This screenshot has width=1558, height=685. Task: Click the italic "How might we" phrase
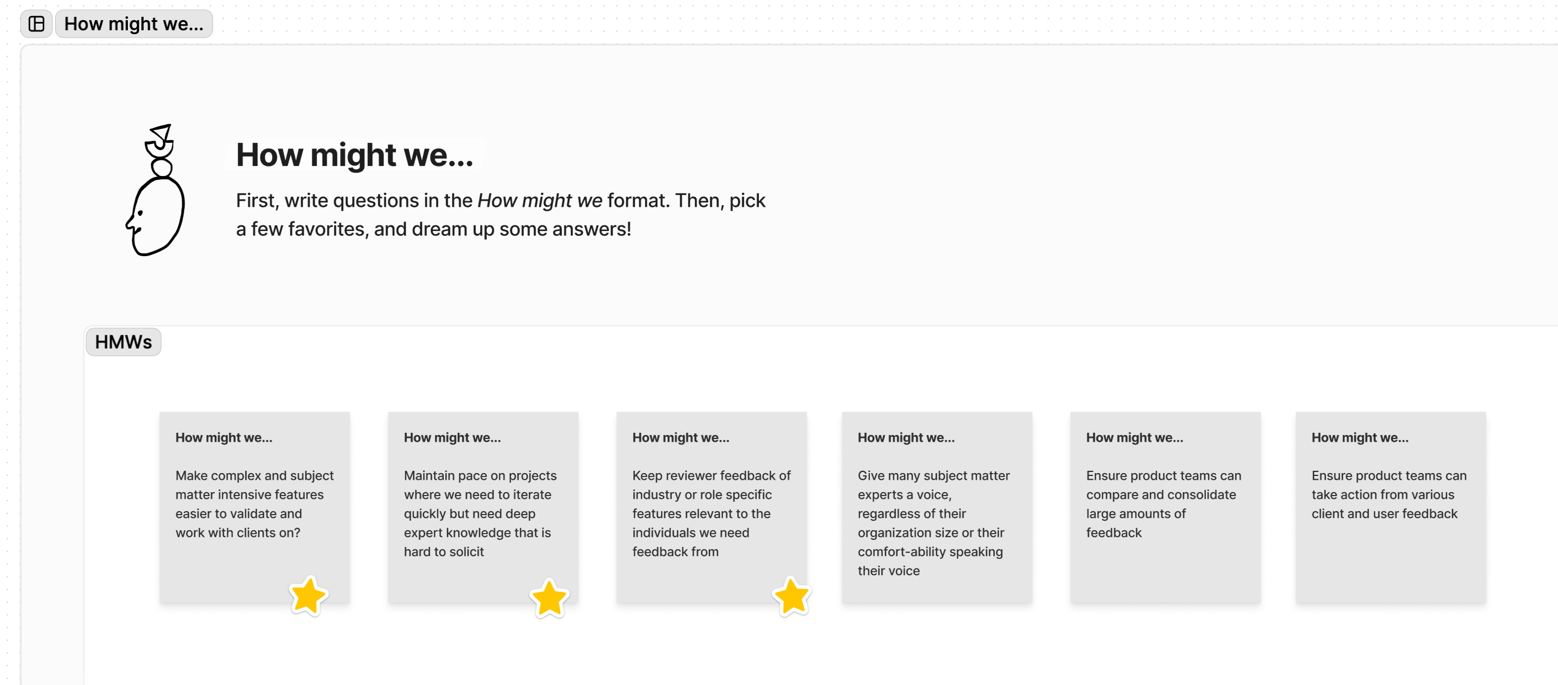540,200
